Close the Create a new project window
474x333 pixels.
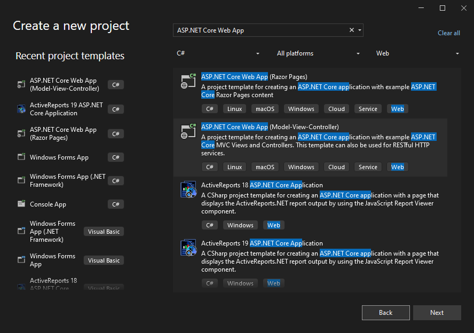tap(464, 8)
